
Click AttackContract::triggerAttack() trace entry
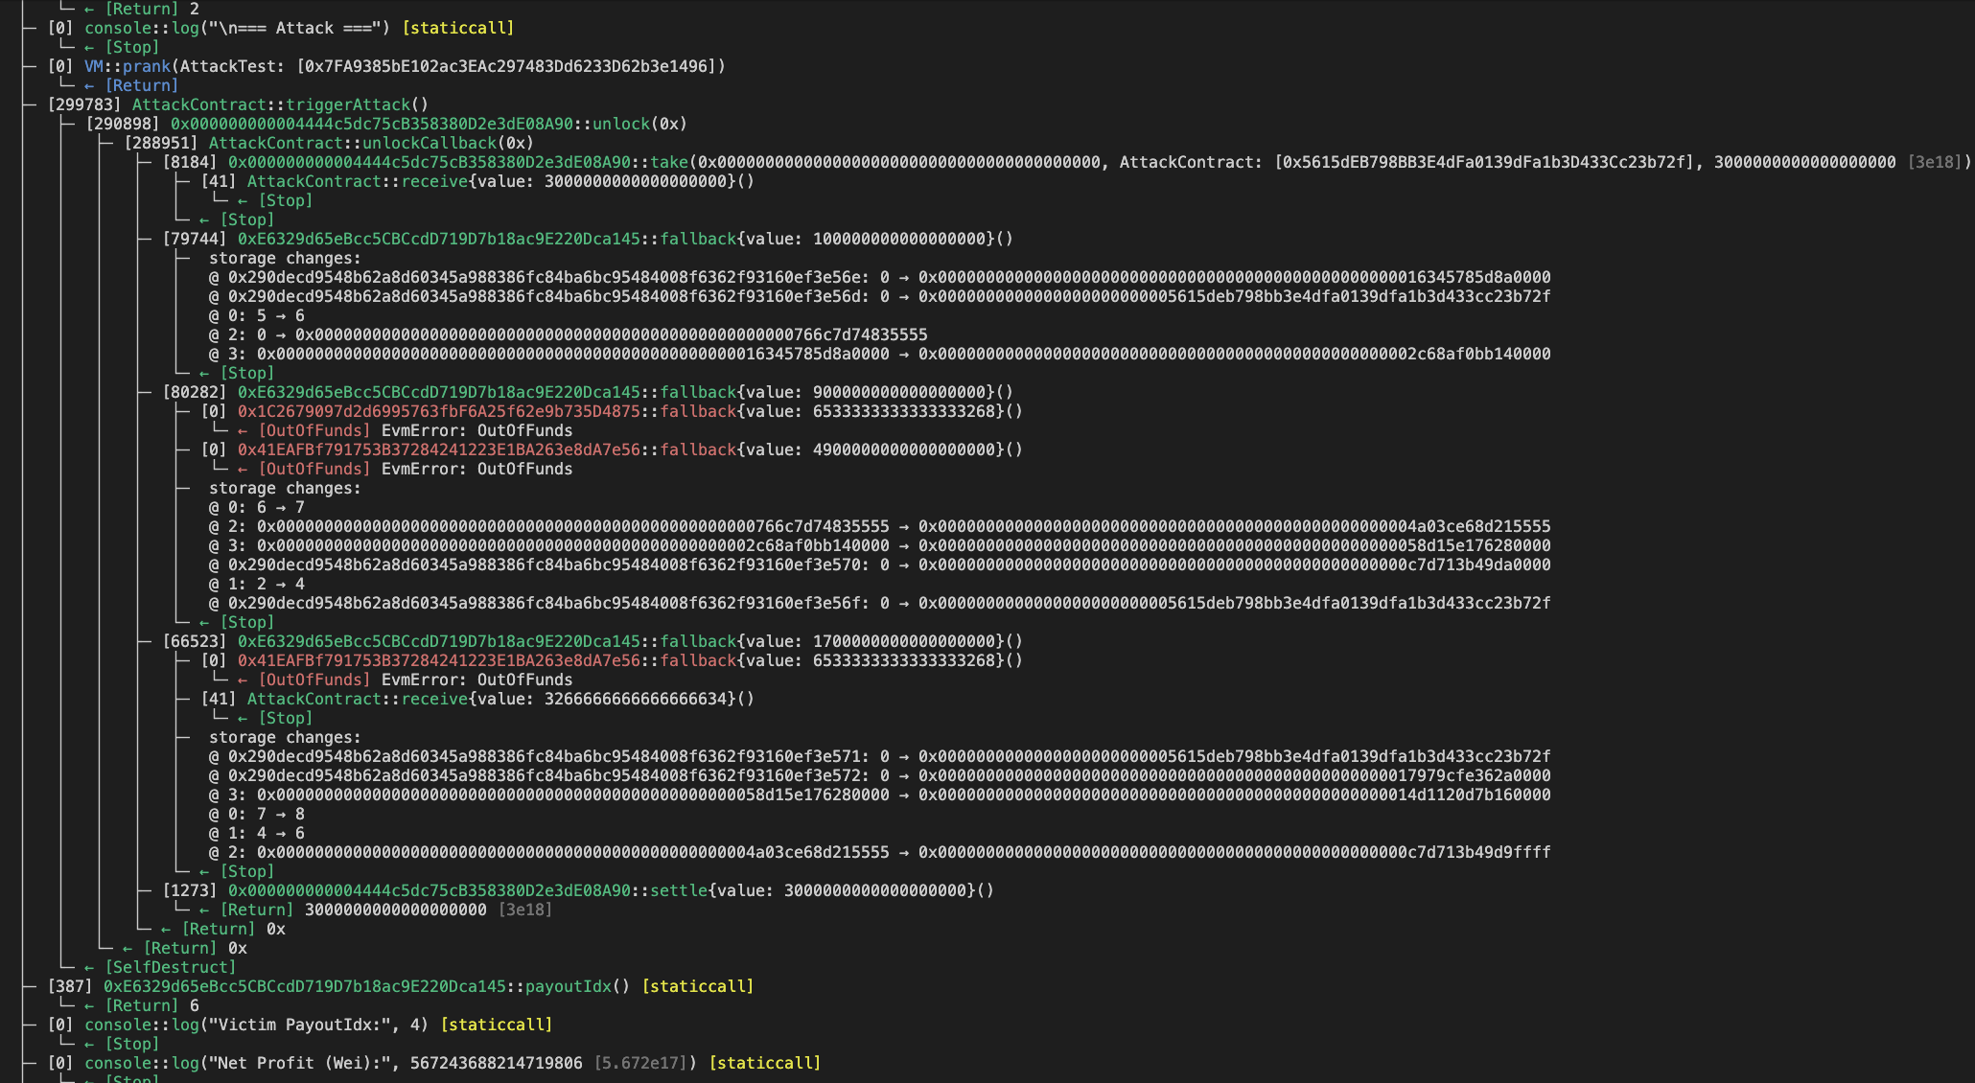tap(280, 104)
